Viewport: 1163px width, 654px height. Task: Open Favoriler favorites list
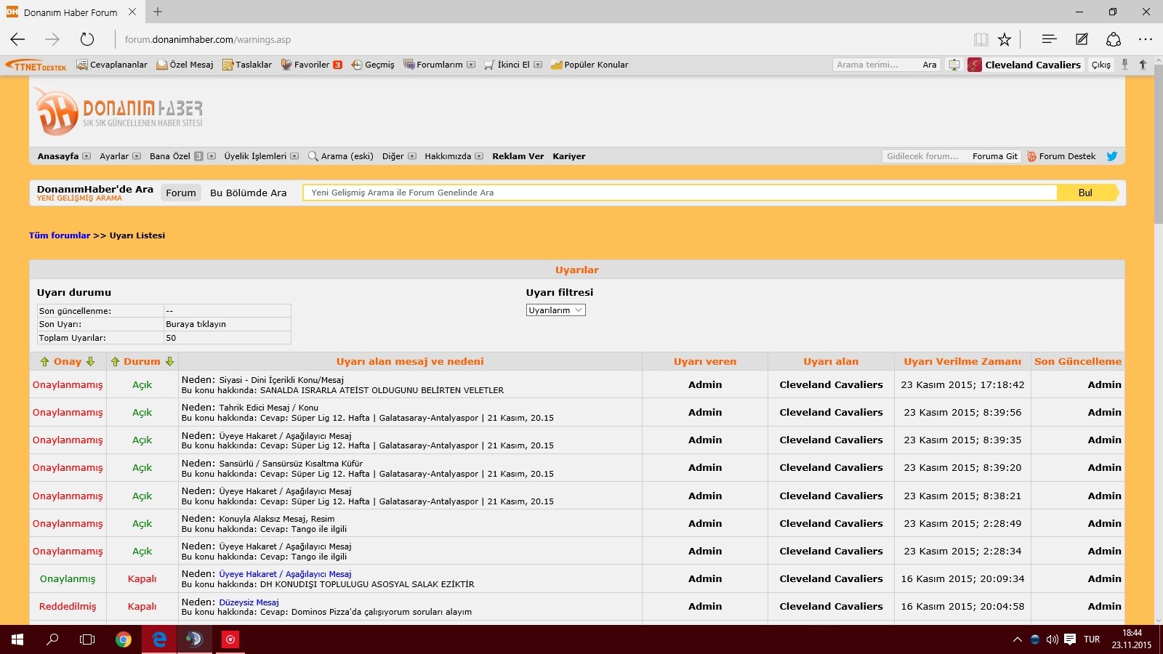pos(311,65)
